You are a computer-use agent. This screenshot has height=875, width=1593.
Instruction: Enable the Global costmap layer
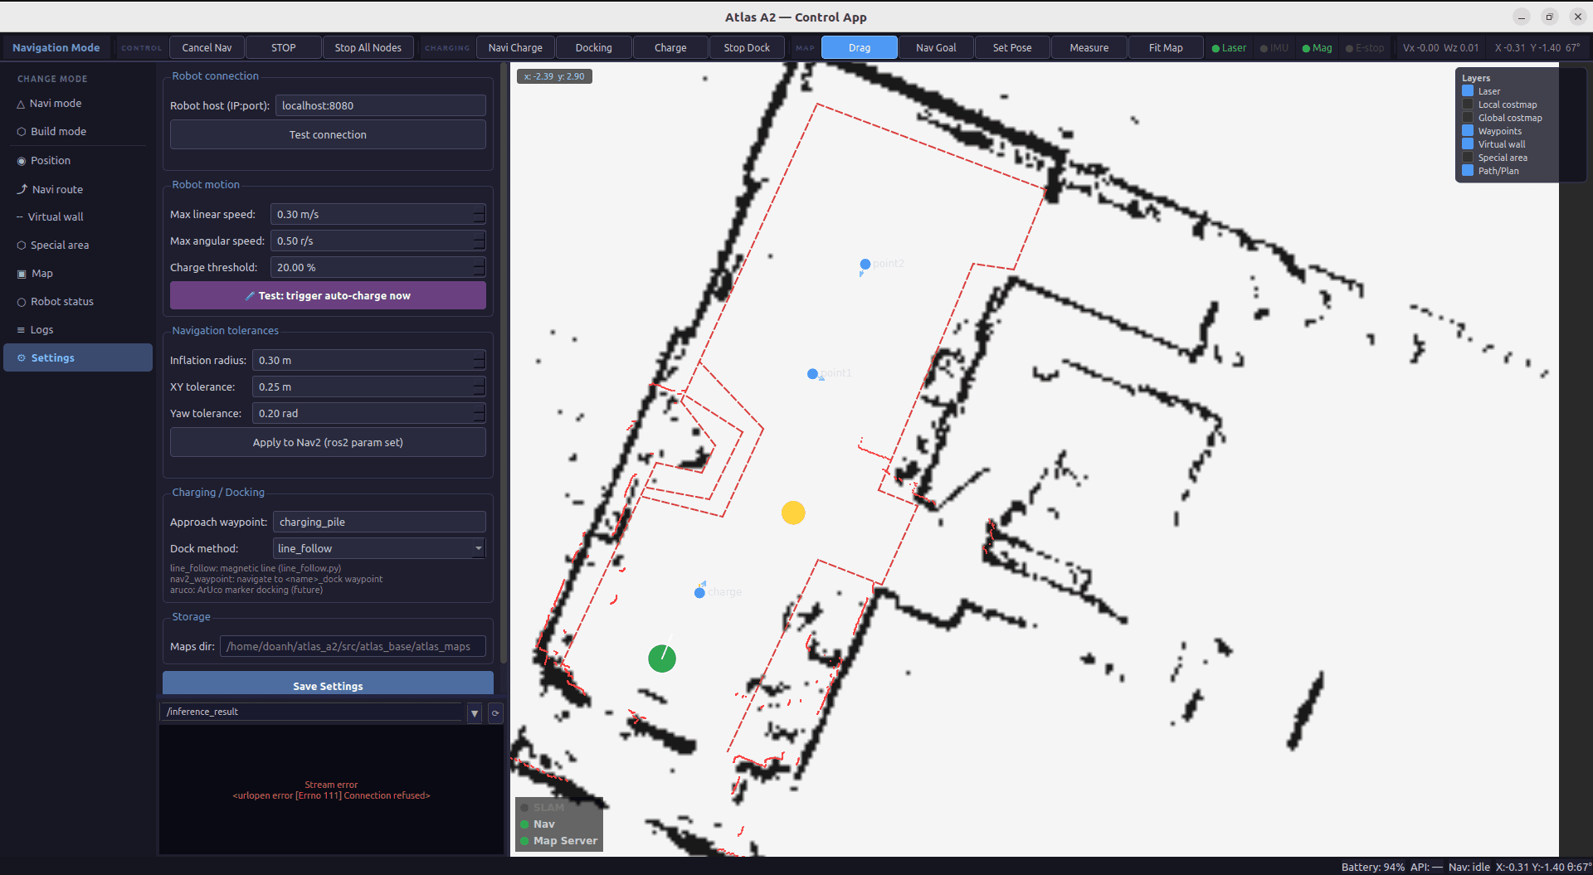(1468, 118)
